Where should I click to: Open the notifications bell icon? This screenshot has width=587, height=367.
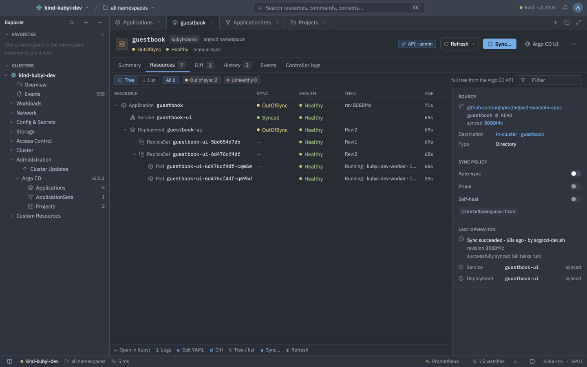[x=565, y=8]
